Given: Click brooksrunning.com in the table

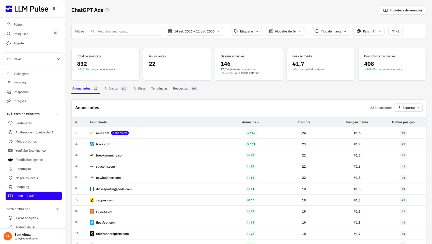Looking at the screenshot, I should coord(110,155).
